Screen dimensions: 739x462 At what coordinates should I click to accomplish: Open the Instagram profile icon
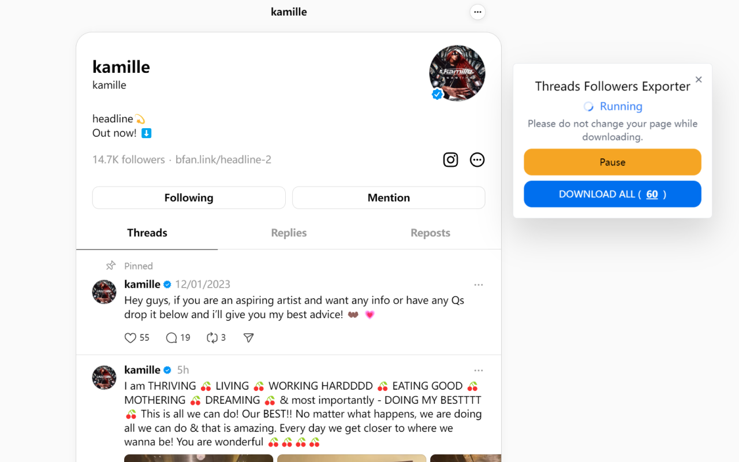coord(450,160)
